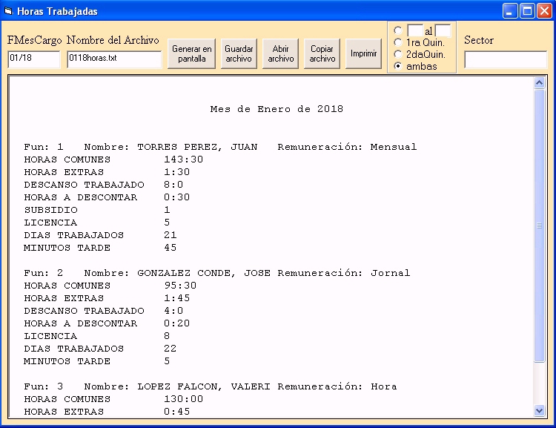The width and height of the screenshot is (556, 428).
Task: Click the end day box after 'al'
Action: point(443,31)
